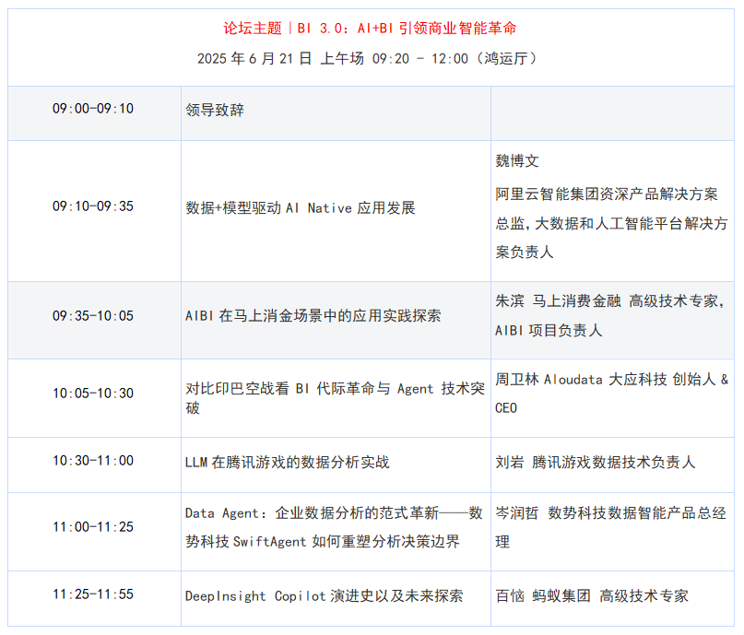Click the DeepInsight Copilot session topic
The width and height of the screenshot is (744, 635).
pos(324,596)
